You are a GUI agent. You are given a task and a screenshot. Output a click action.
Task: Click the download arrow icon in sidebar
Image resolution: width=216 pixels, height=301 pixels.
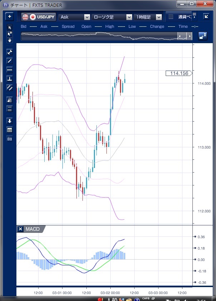pos(10,121)
